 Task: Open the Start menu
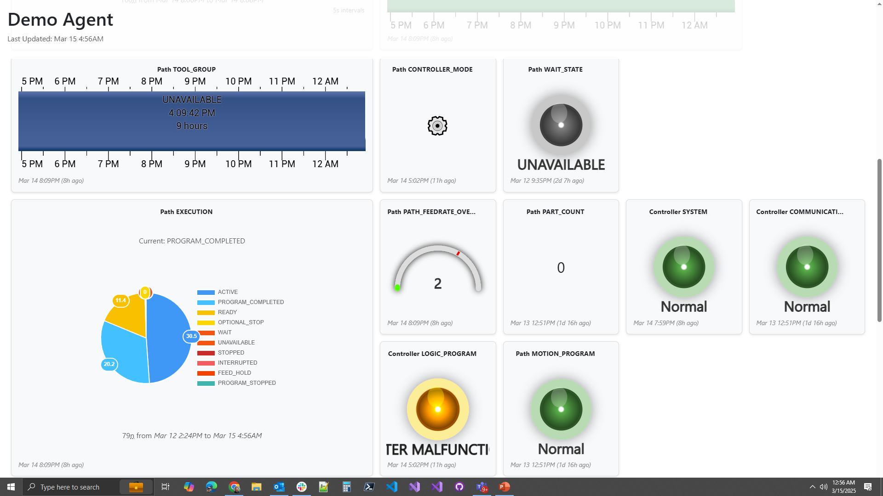(x=10, y=486)
